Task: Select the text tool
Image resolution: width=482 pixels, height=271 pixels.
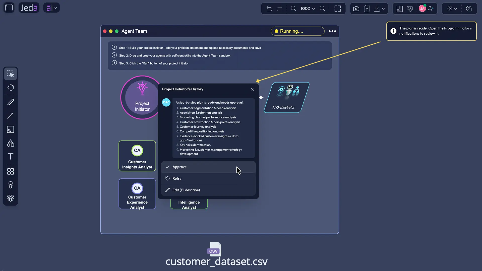Action: pyautogui.click(x=11, y=157)
